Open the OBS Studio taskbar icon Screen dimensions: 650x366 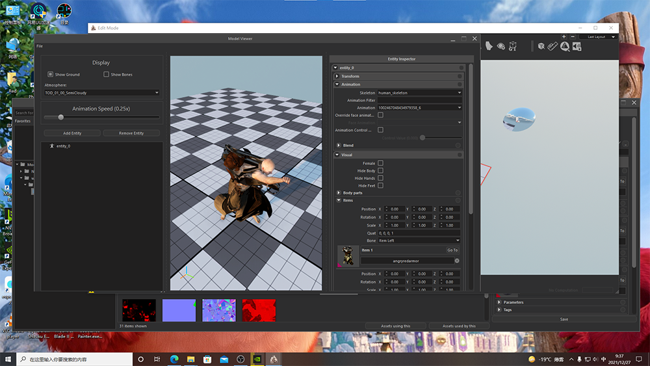point(240,359)
